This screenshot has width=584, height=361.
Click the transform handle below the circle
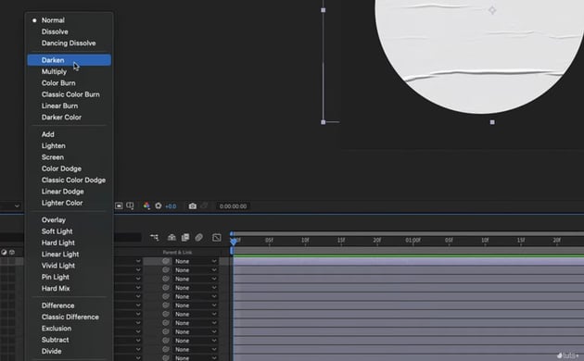click(492, 122)
